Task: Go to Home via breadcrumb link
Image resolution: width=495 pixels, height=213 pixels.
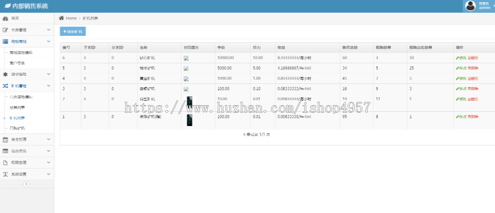Action: tap(71, 18)
